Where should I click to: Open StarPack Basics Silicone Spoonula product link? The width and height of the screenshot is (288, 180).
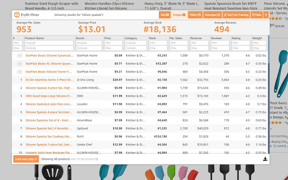[x=49, y=55]
